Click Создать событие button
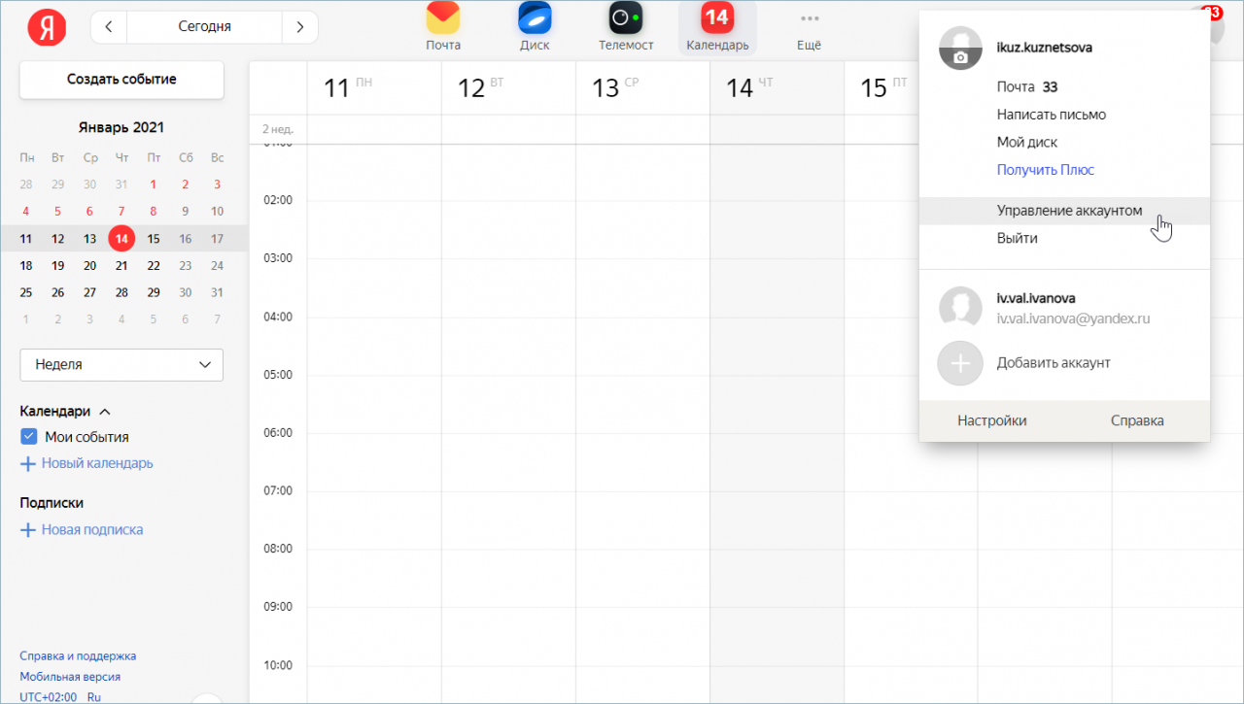Viewport: 1244px width, 704px height. click(x=121, y=80)
